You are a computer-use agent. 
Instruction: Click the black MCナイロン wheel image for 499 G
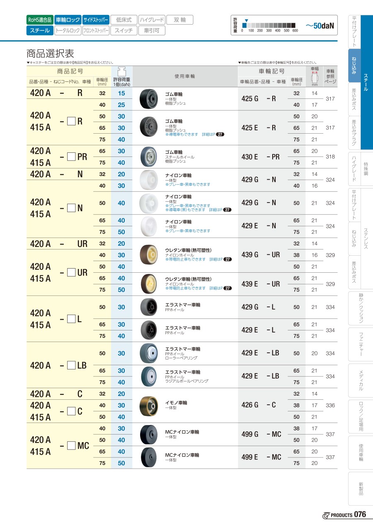[x=148, y=434]
